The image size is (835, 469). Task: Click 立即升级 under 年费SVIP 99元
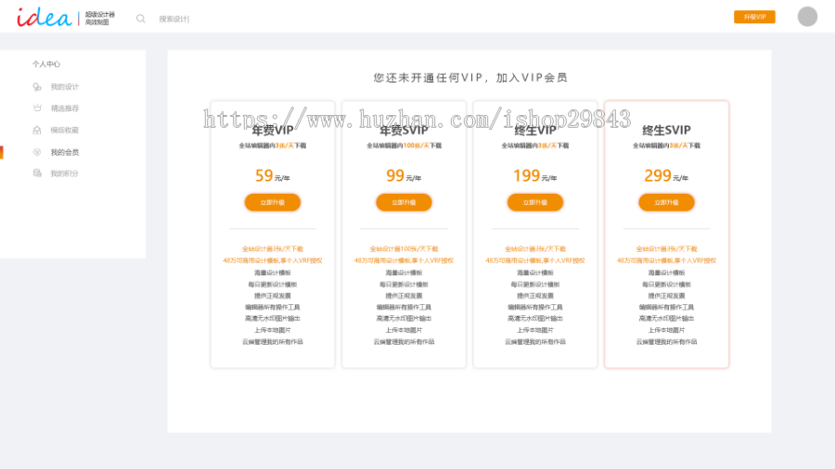404,202
